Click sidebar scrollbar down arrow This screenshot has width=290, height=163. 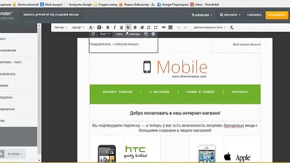[x=39, y=160]
